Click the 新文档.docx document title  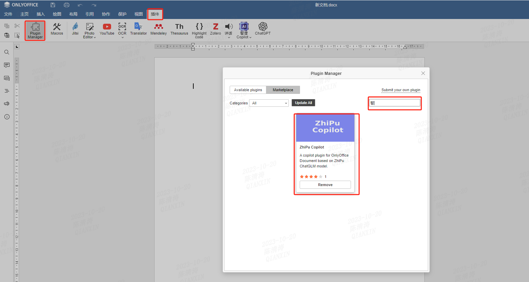pos(326,5)
